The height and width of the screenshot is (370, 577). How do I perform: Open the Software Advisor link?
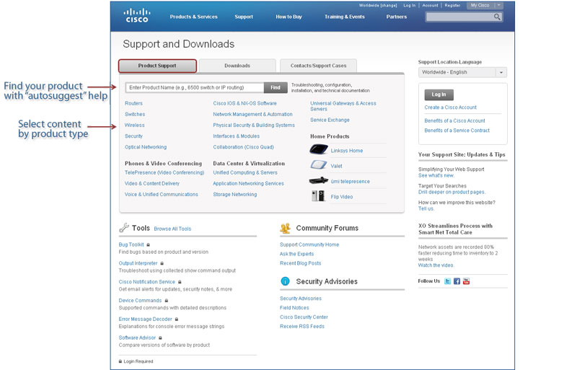137,338
